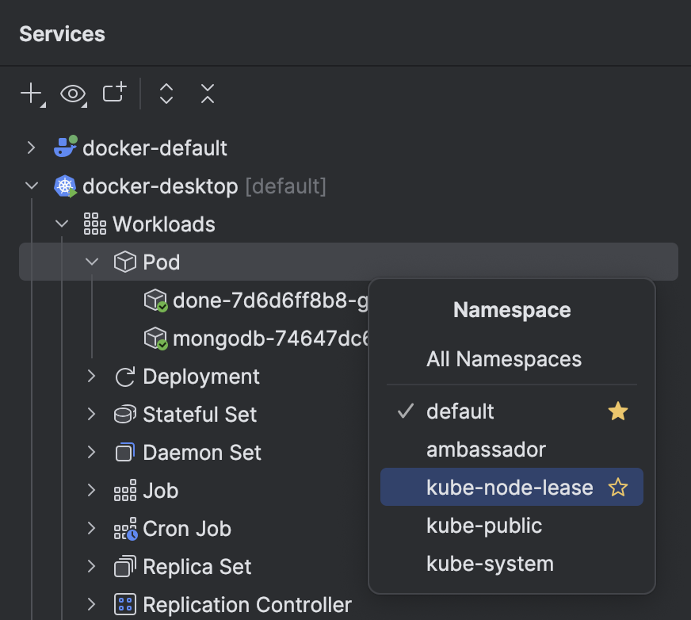The width and height of the screenshot is (691, 620).
Task: Favorite kube-node-lease via its star
Action: (617, 487)
